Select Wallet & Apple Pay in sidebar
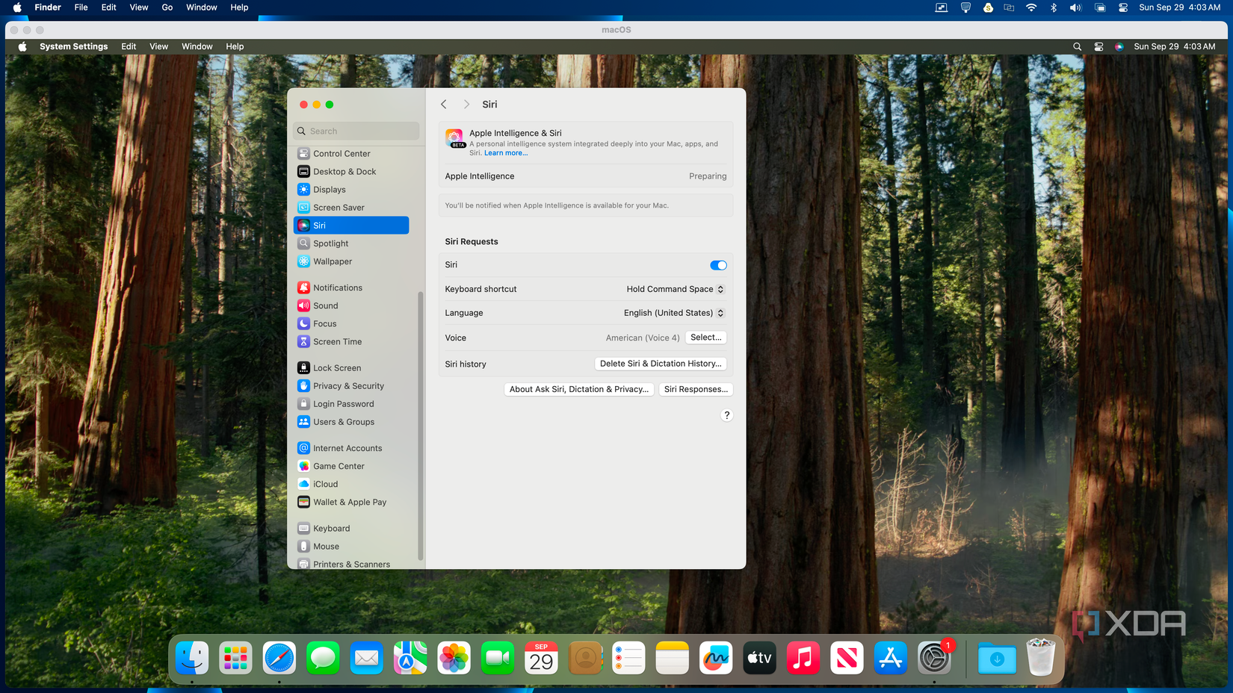Image resolution: width=1233 pixels, height=693 pixels. point(351,502)
